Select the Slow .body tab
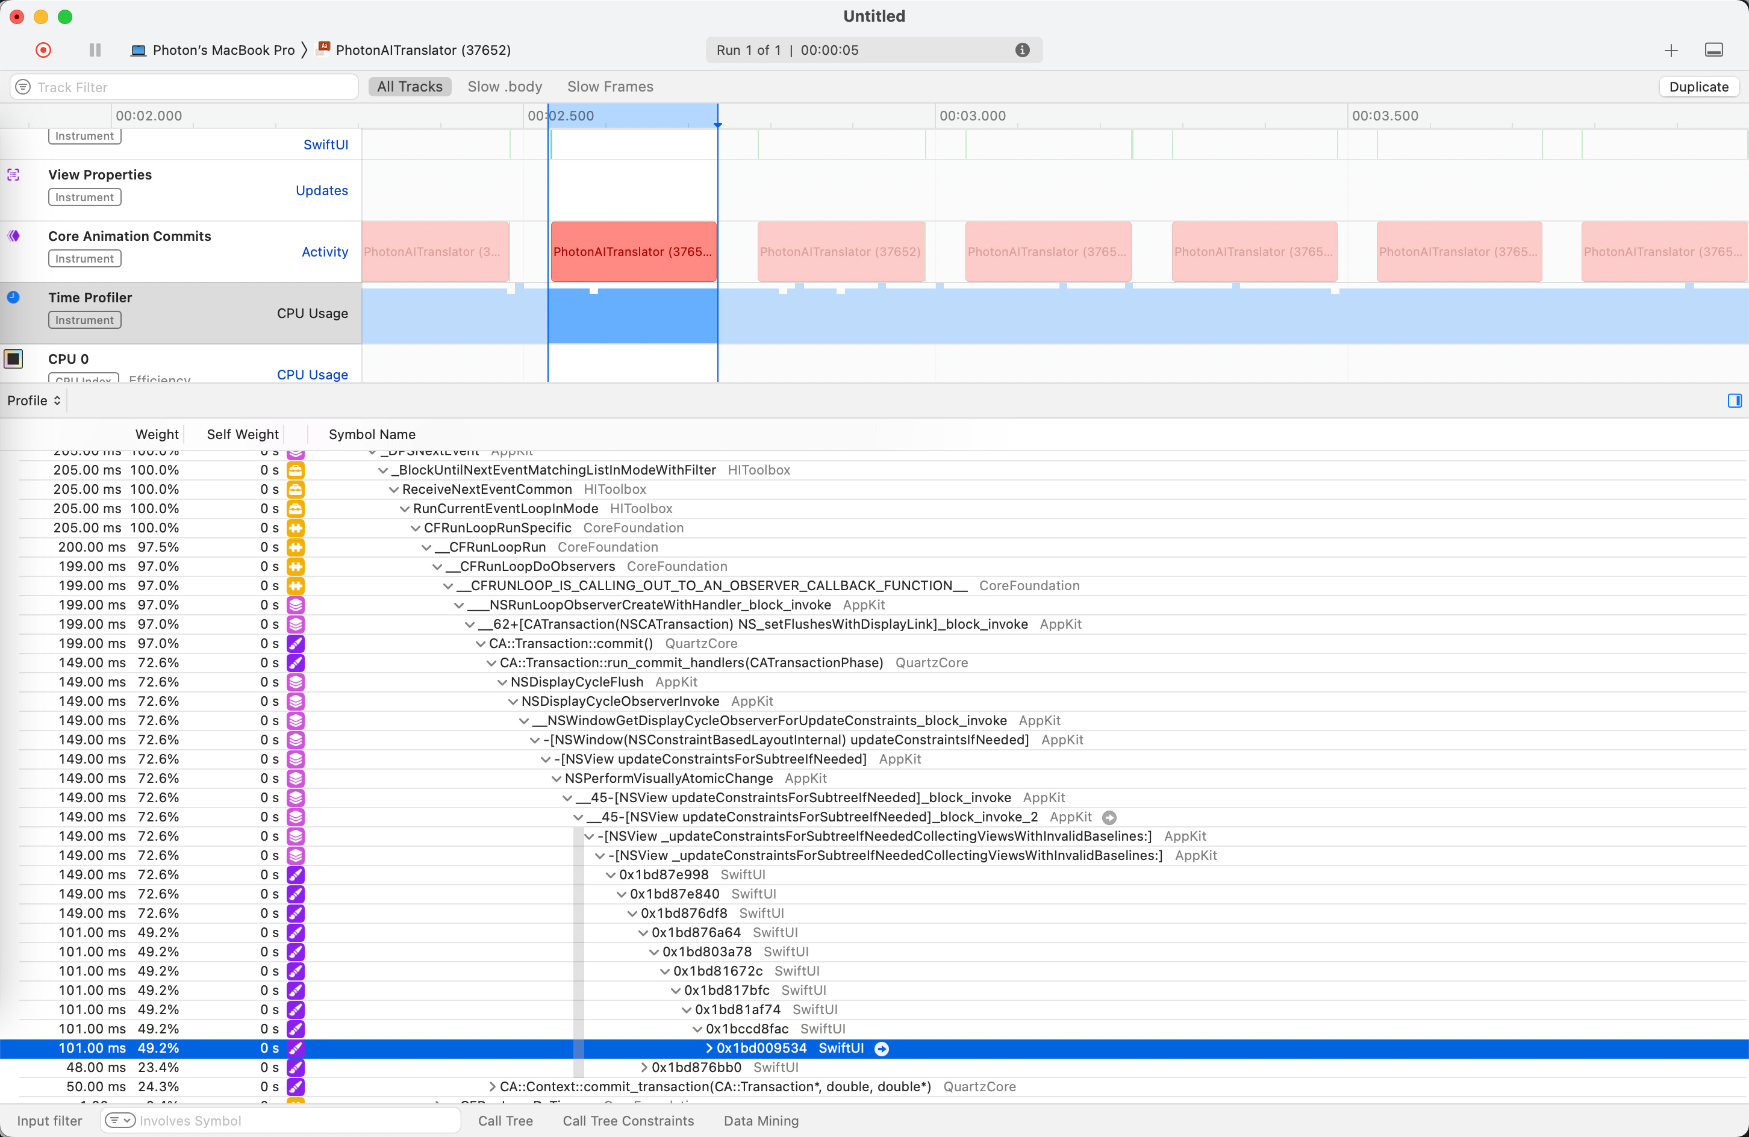Image resolution: width=1749 pixels, height=1137 pixels. (504, 87)
